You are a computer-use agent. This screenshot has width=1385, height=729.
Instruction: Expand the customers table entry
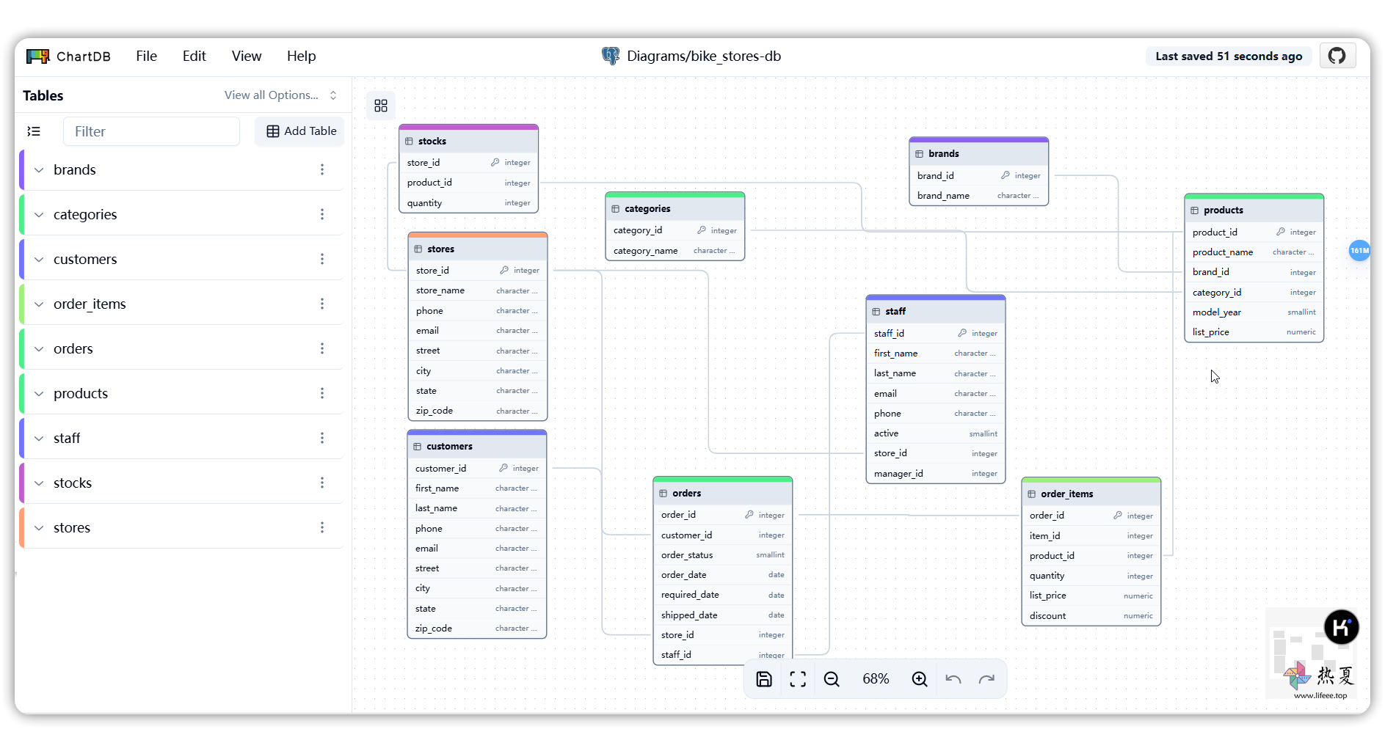[x=39, y=260]
